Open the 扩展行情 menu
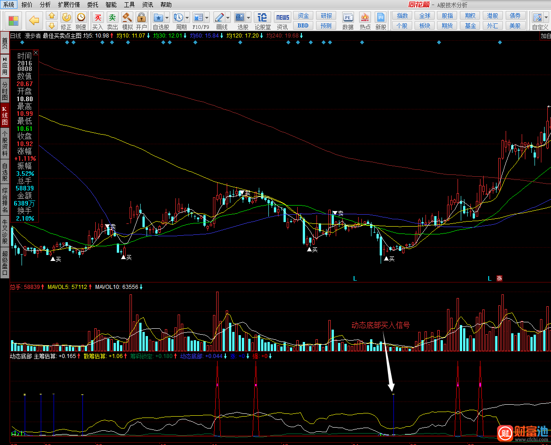This screenshot has height=445, width=551. point(69,5)
